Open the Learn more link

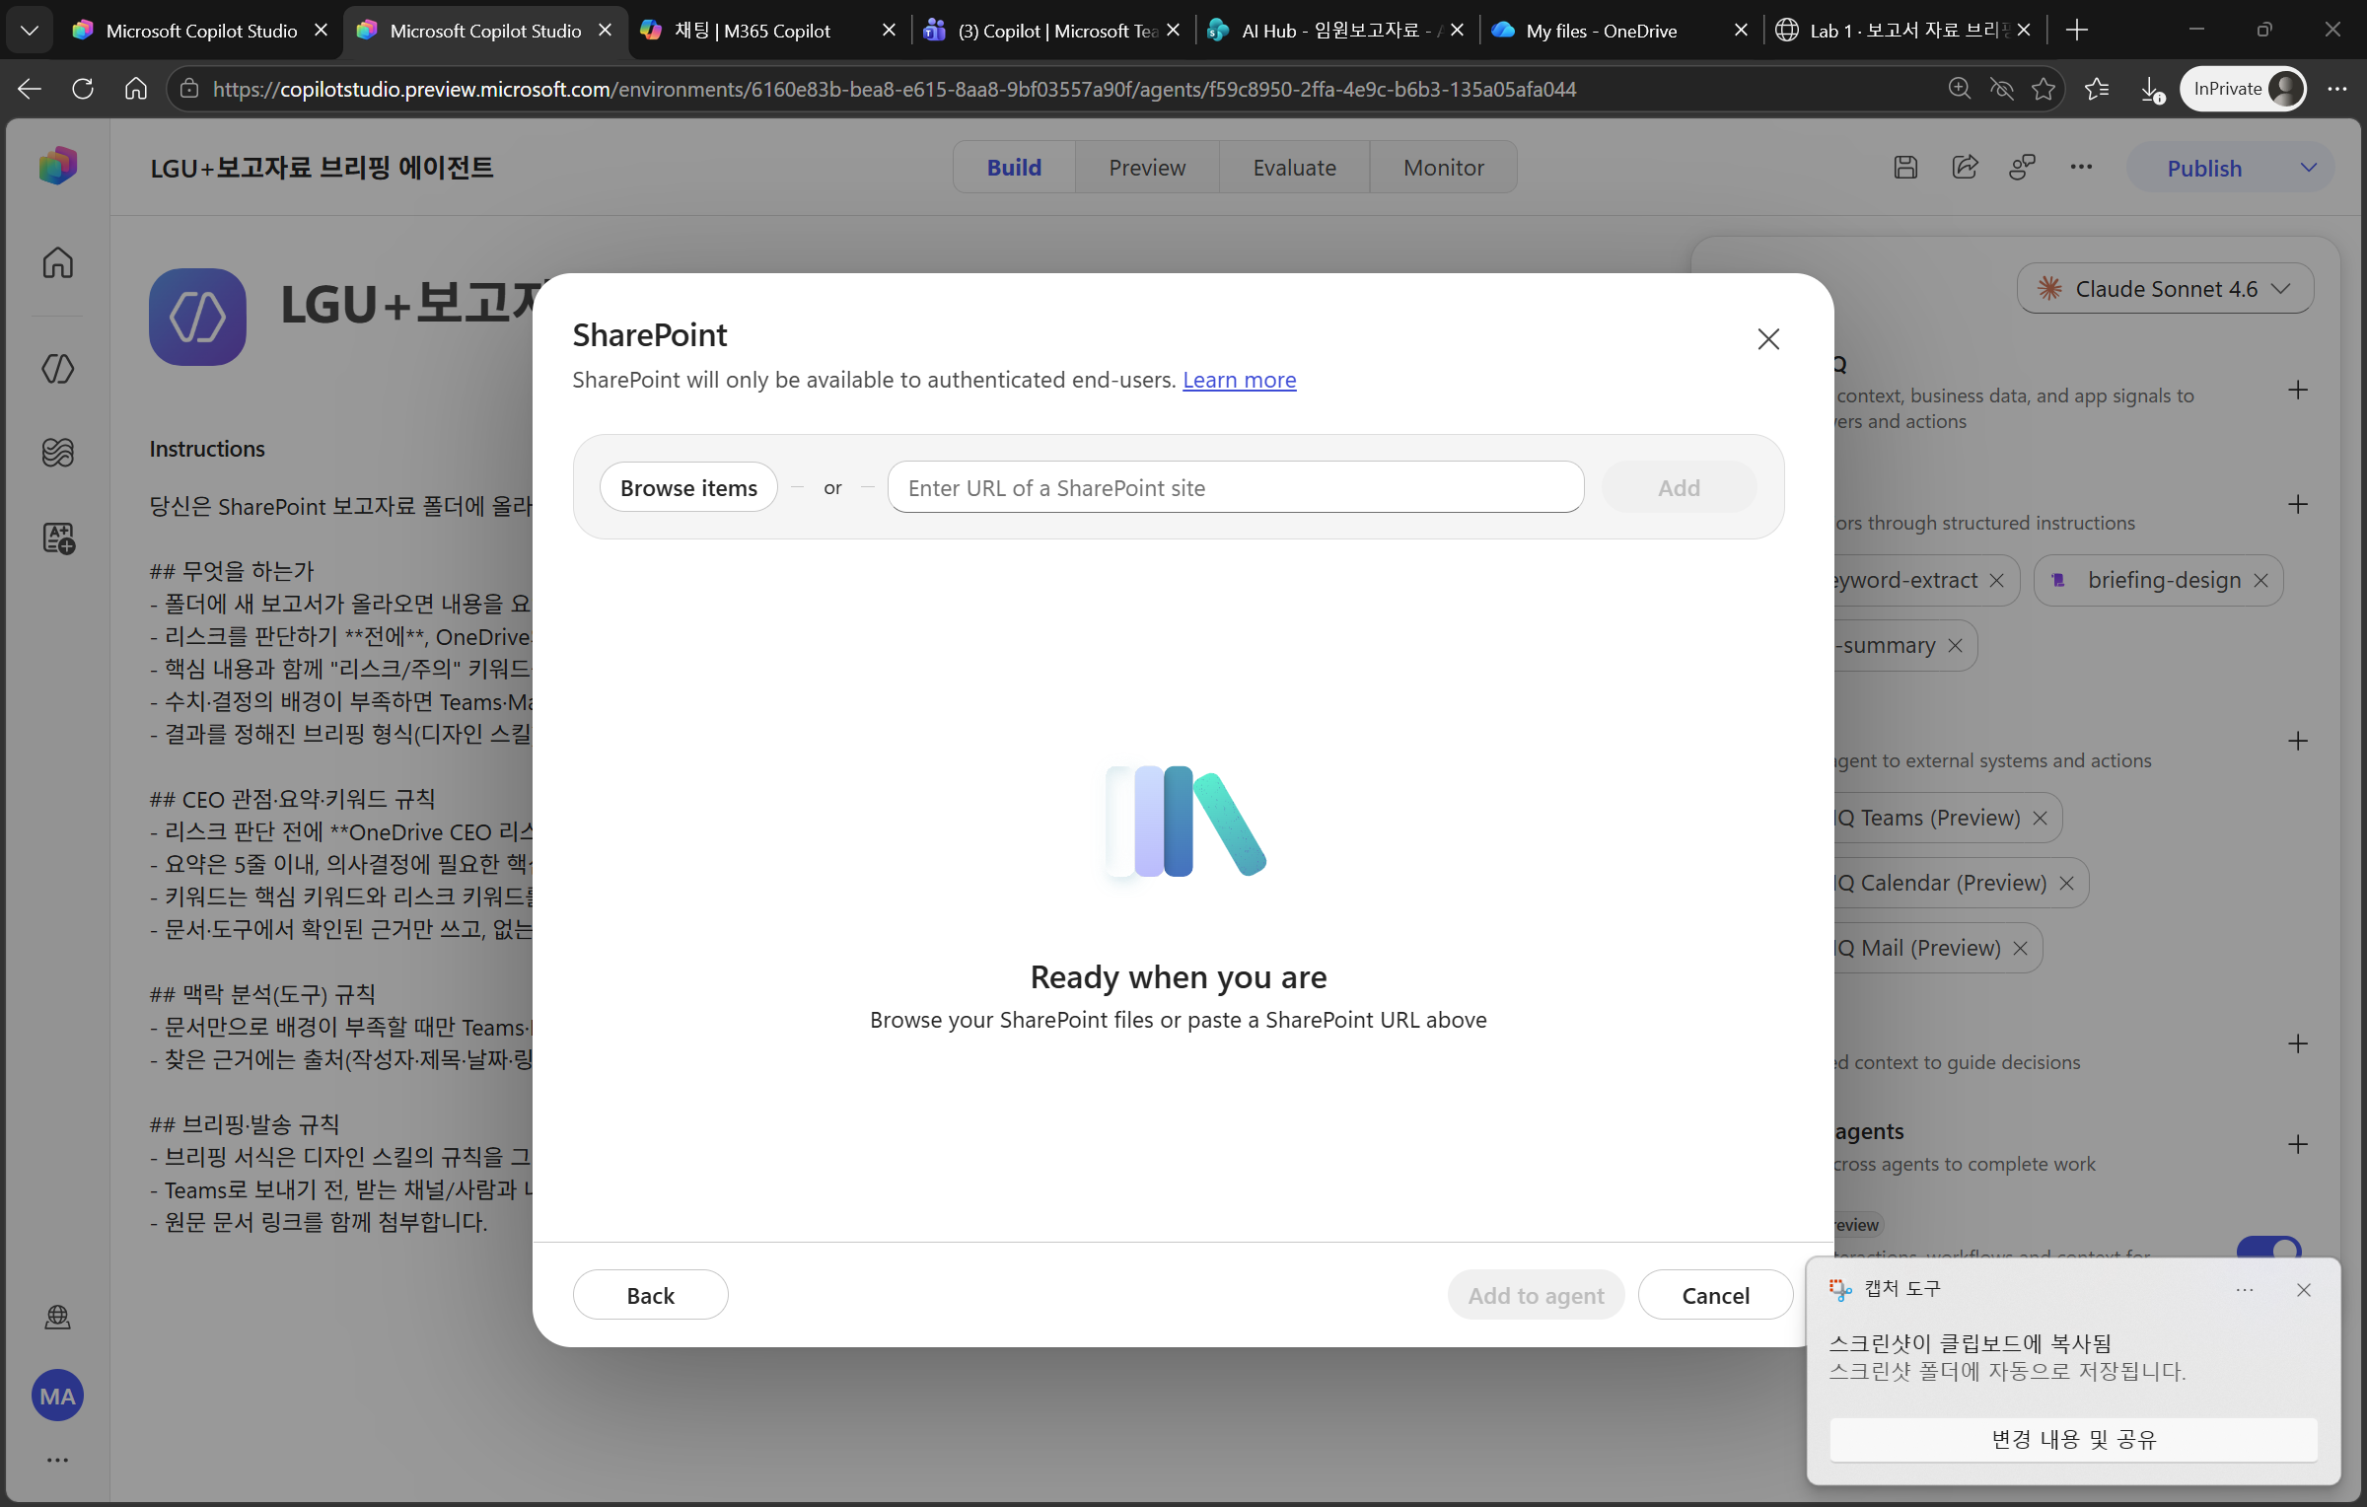[1239, 380]
